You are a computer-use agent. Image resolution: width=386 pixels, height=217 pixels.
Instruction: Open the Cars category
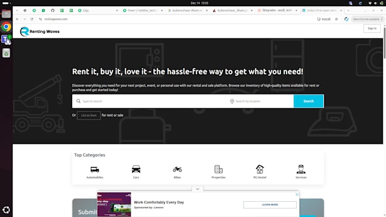tap(136, 172)
